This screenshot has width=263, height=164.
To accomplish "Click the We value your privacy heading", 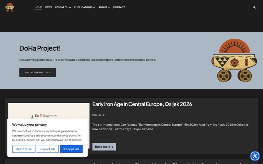I will coord(29,125).
